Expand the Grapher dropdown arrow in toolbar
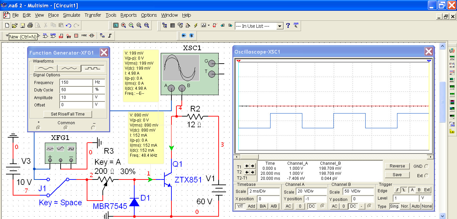This screenshot has height=219, width=457. point(209,25)
